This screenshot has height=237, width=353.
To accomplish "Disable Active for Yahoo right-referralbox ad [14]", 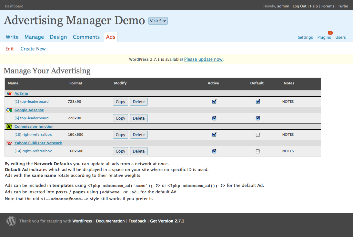I will coord(214,151).
